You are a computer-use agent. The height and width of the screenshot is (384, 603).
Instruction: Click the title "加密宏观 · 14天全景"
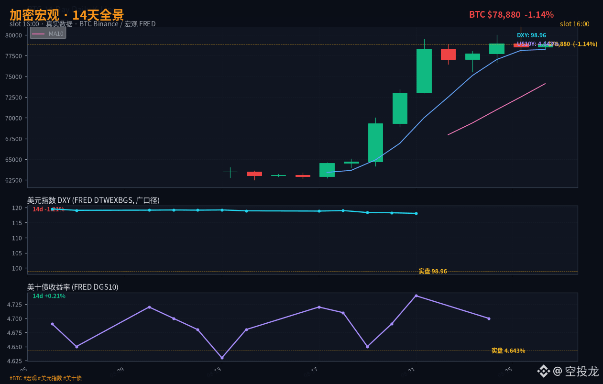[x=66, y=14]
